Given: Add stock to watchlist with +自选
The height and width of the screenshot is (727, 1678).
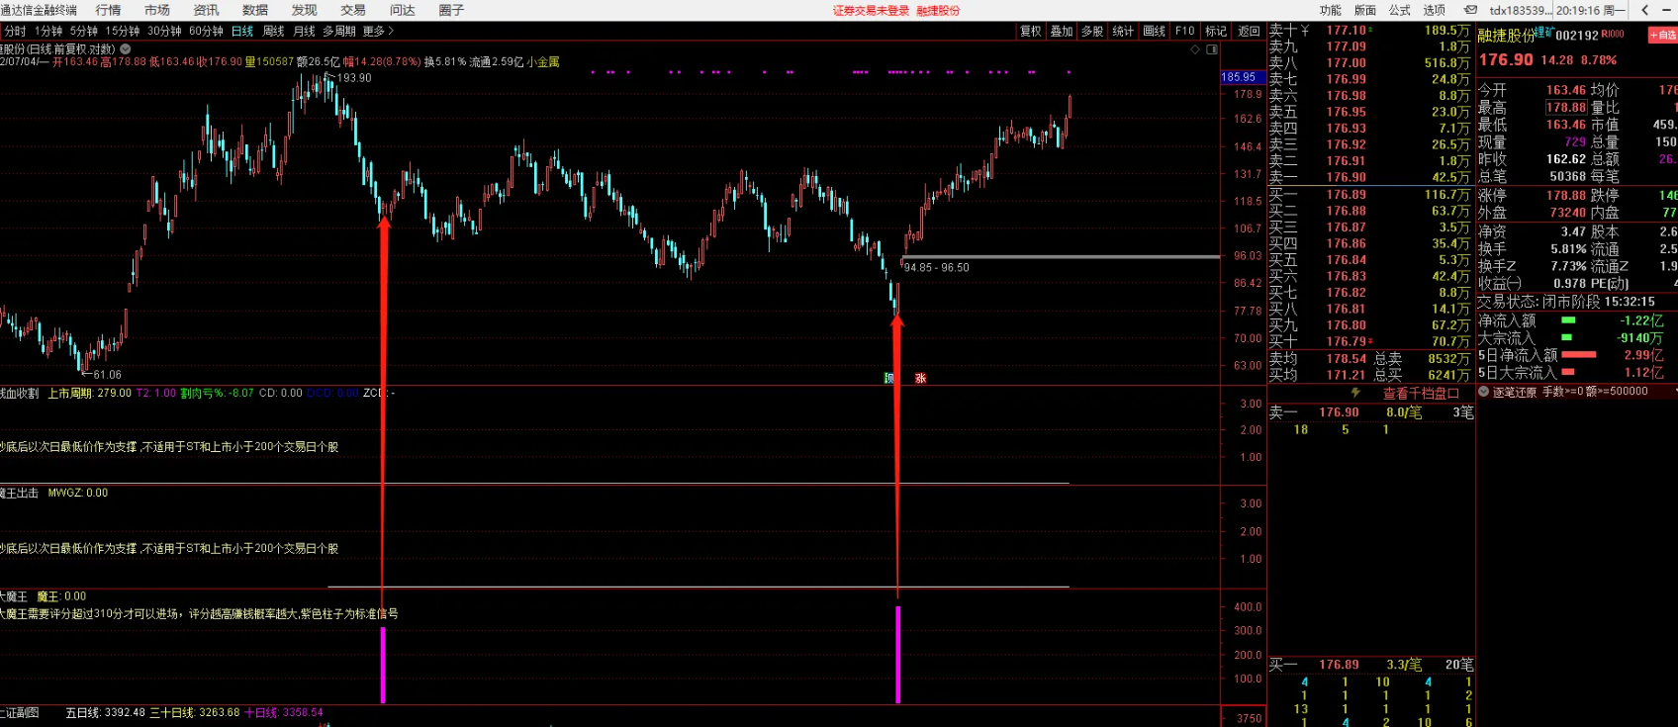Looking at the screenshot, I should tap(1662, 35).
